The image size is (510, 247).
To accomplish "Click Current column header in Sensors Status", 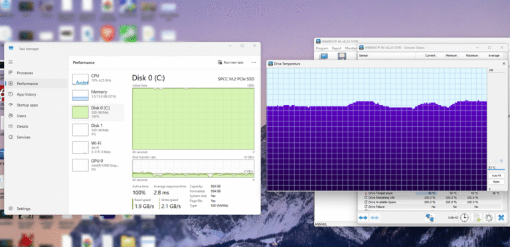I will [x=426, y=56].
